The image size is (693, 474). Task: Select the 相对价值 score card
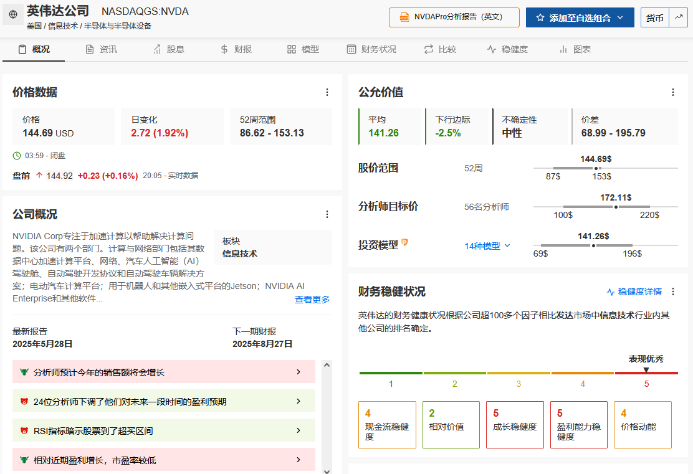pyautogui.click(x=451, y=425)
